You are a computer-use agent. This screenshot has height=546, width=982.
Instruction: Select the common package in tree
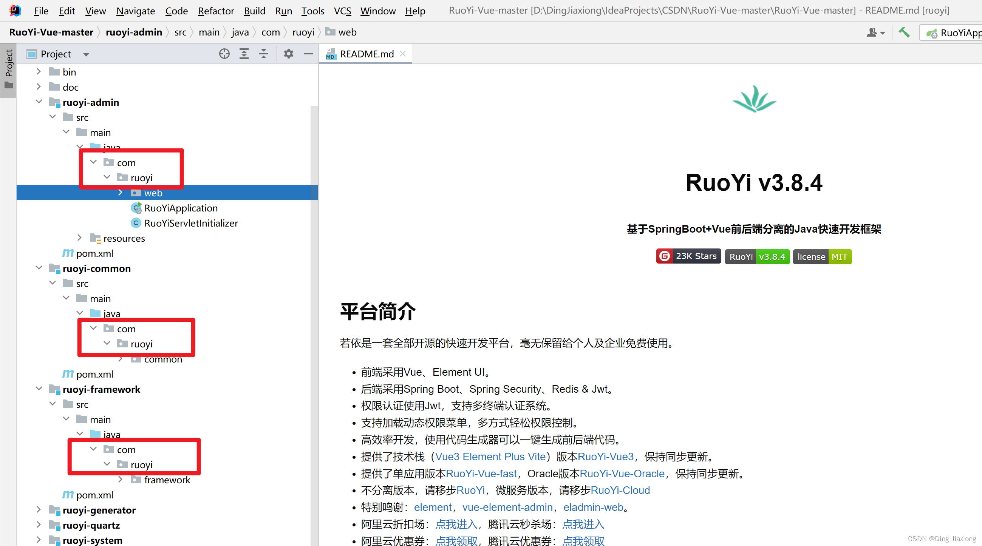click(163, 359)
